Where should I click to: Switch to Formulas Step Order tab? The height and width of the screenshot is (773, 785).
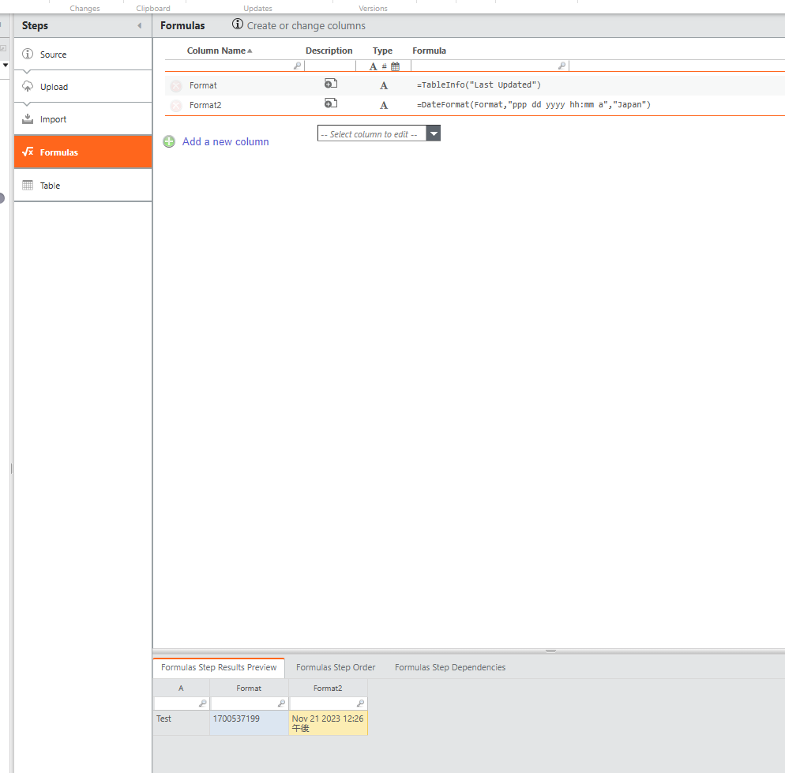(336, 667)
